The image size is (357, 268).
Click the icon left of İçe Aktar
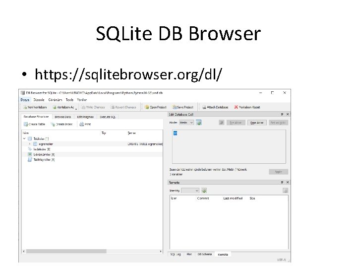(221, 123)
